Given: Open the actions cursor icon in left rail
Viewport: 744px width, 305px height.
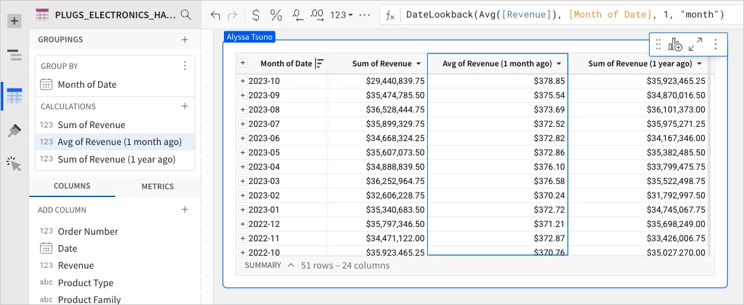Looking at the screenshot, I should click(x=15, y=164).
